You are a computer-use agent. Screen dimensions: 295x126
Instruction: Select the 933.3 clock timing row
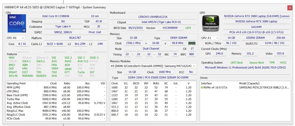(x=153, y=107)
